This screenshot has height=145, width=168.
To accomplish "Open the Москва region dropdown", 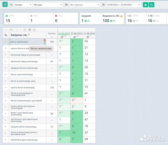I will coord(48,5).
